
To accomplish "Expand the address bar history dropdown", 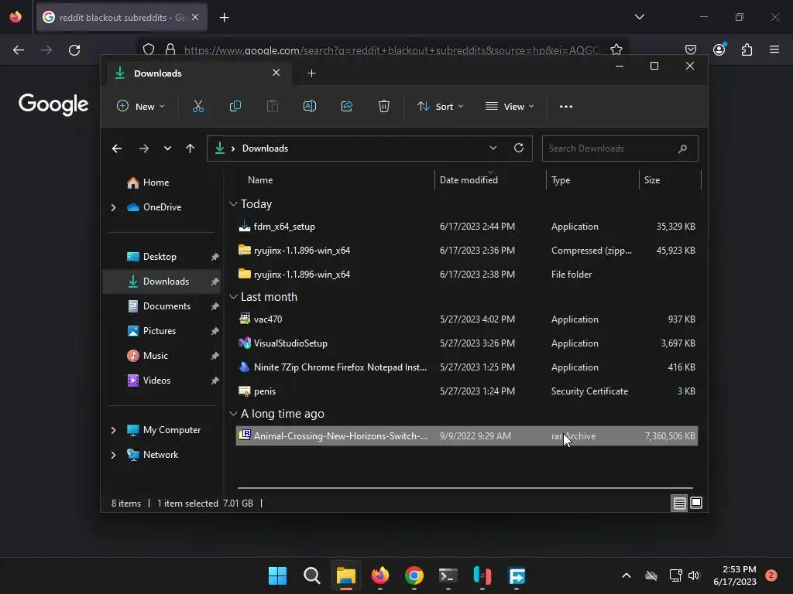I will [493, 148].
